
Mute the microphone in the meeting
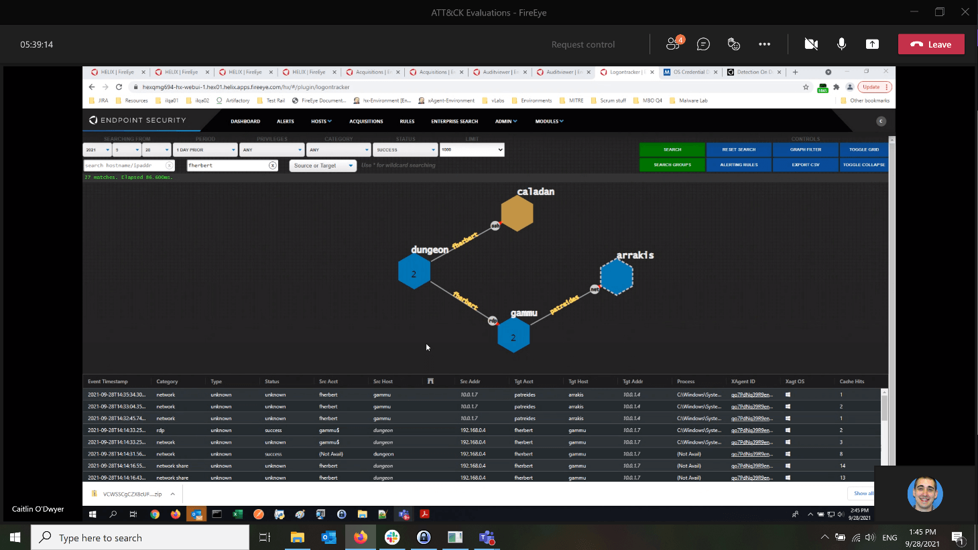click(841, 44)
